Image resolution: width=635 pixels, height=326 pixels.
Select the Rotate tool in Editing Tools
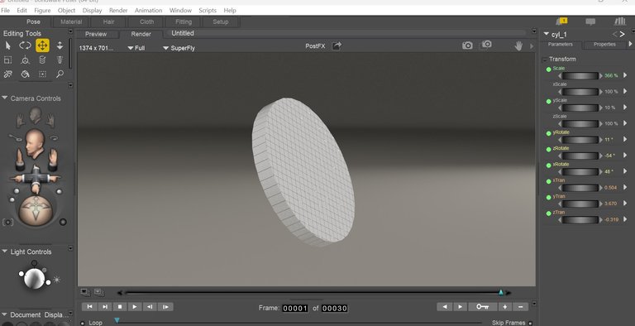25,46
